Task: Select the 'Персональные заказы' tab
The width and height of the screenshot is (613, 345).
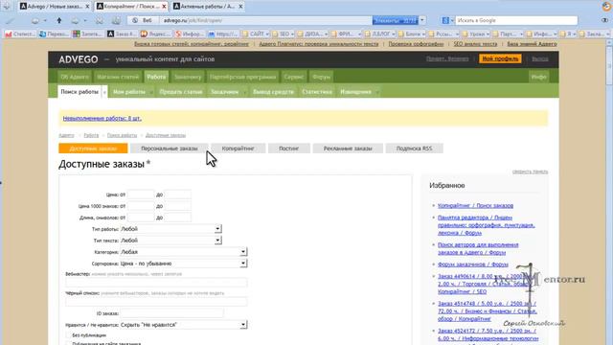Action: [170, 149]
